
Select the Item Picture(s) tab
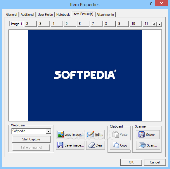[x=83, y=14]
